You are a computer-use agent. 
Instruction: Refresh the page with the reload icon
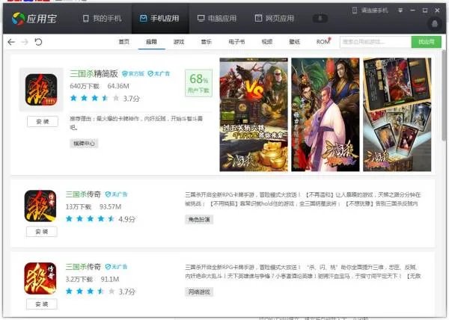click(x=38, y=42)
